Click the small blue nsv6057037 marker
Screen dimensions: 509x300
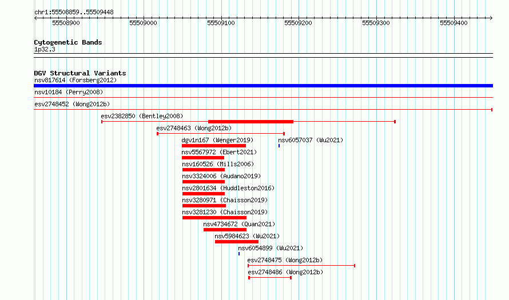tap(279, 146)
